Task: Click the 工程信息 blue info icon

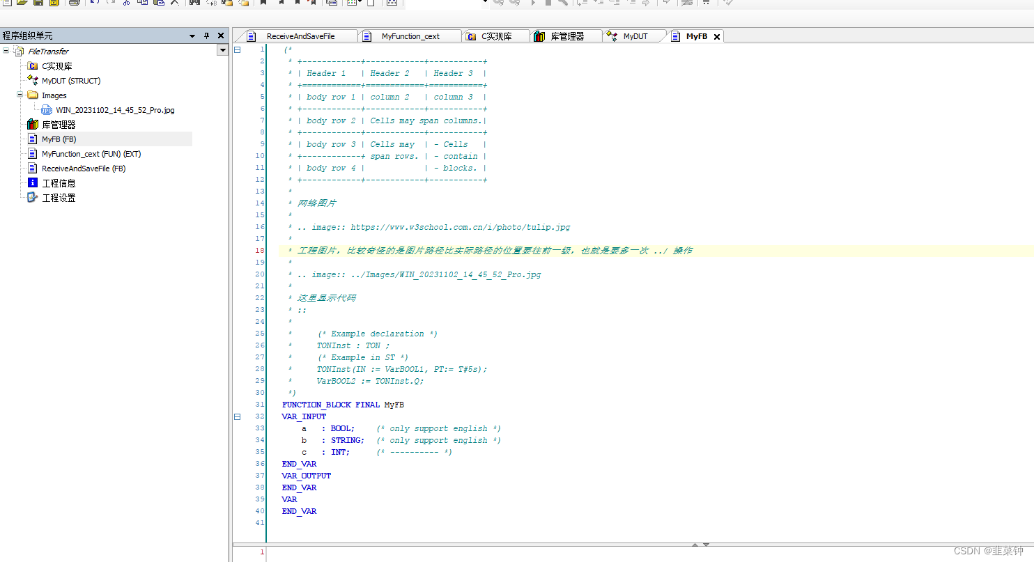Action: (32, 182)
